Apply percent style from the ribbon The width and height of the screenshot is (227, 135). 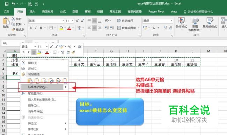(x=153, y=28)
